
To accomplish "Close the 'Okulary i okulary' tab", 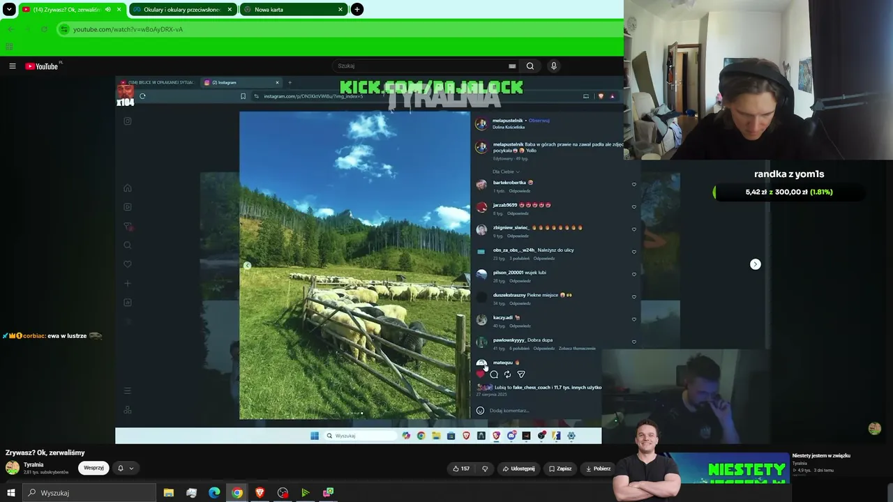I will pyautogui.click(x=230, y=10).
